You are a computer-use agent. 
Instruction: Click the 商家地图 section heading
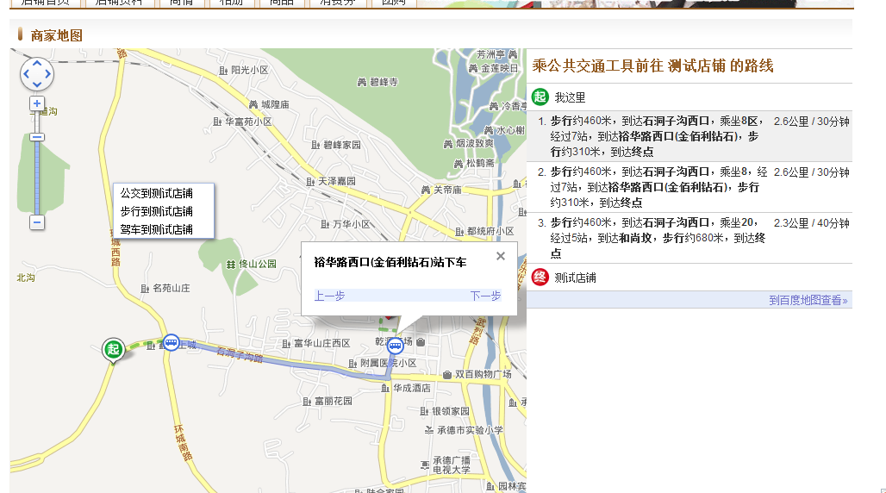(x=57, y=35)
